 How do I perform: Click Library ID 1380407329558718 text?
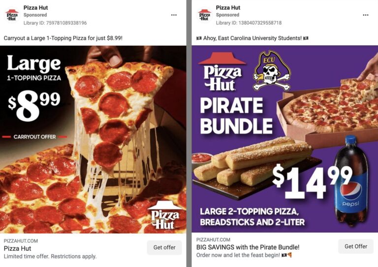[249, 23]
